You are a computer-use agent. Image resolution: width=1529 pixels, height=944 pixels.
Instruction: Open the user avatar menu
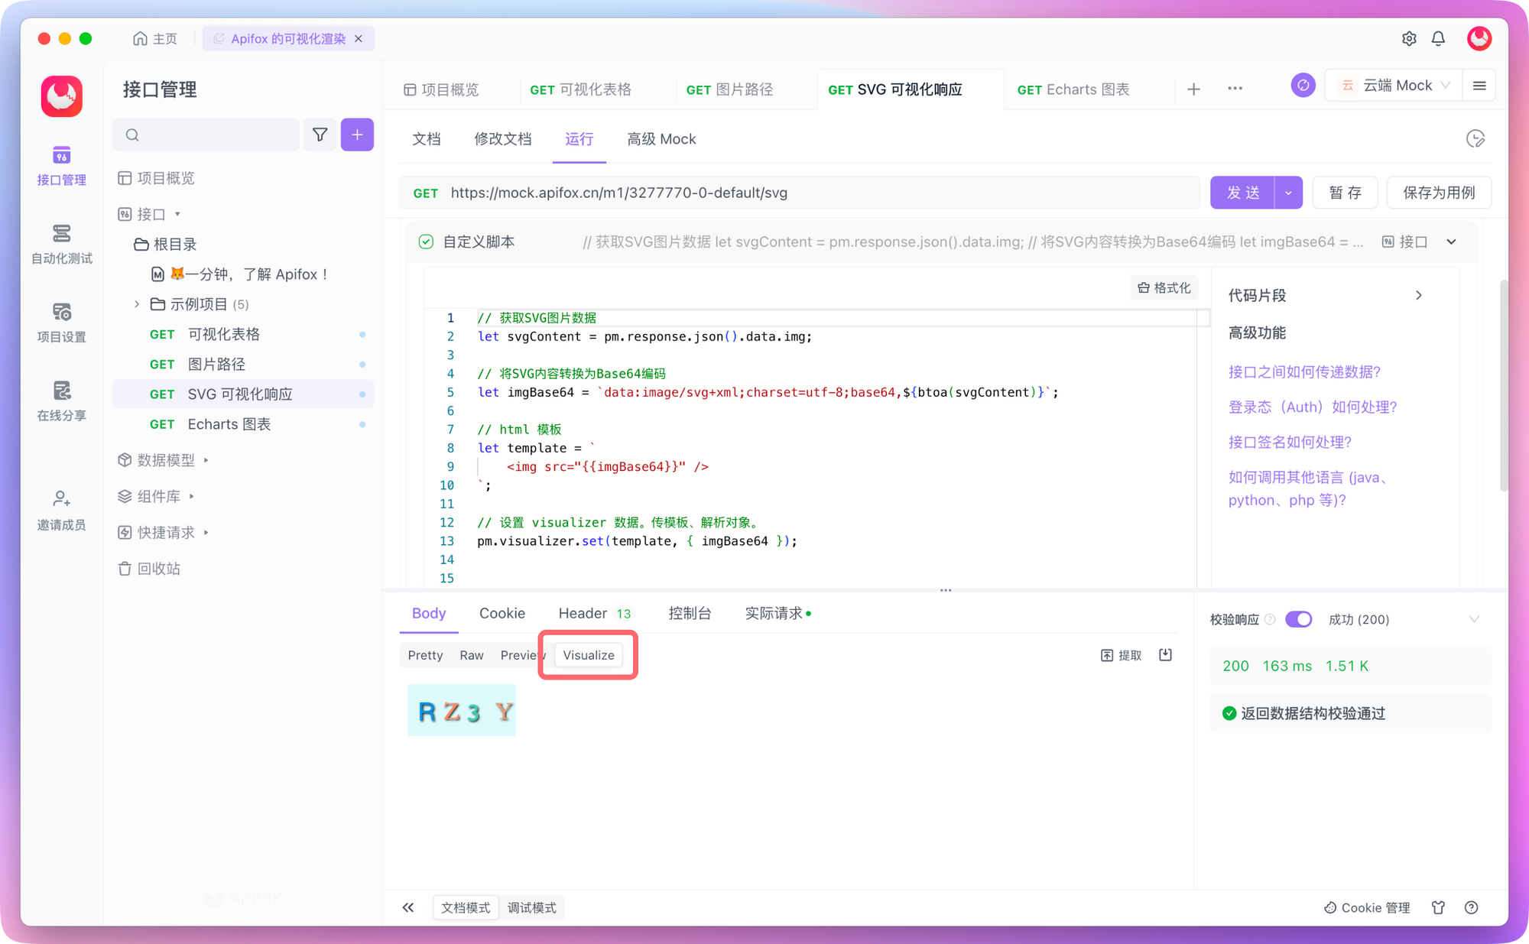tap(1479, 38)
